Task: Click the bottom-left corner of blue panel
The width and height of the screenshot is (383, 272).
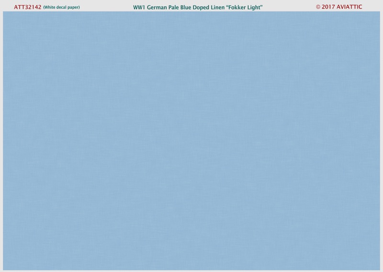Action: tap(4, 268)
